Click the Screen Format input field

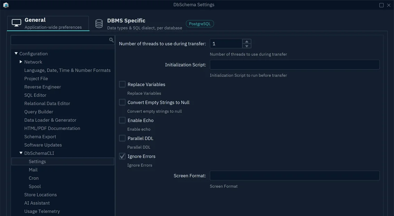tap(294, 176)
